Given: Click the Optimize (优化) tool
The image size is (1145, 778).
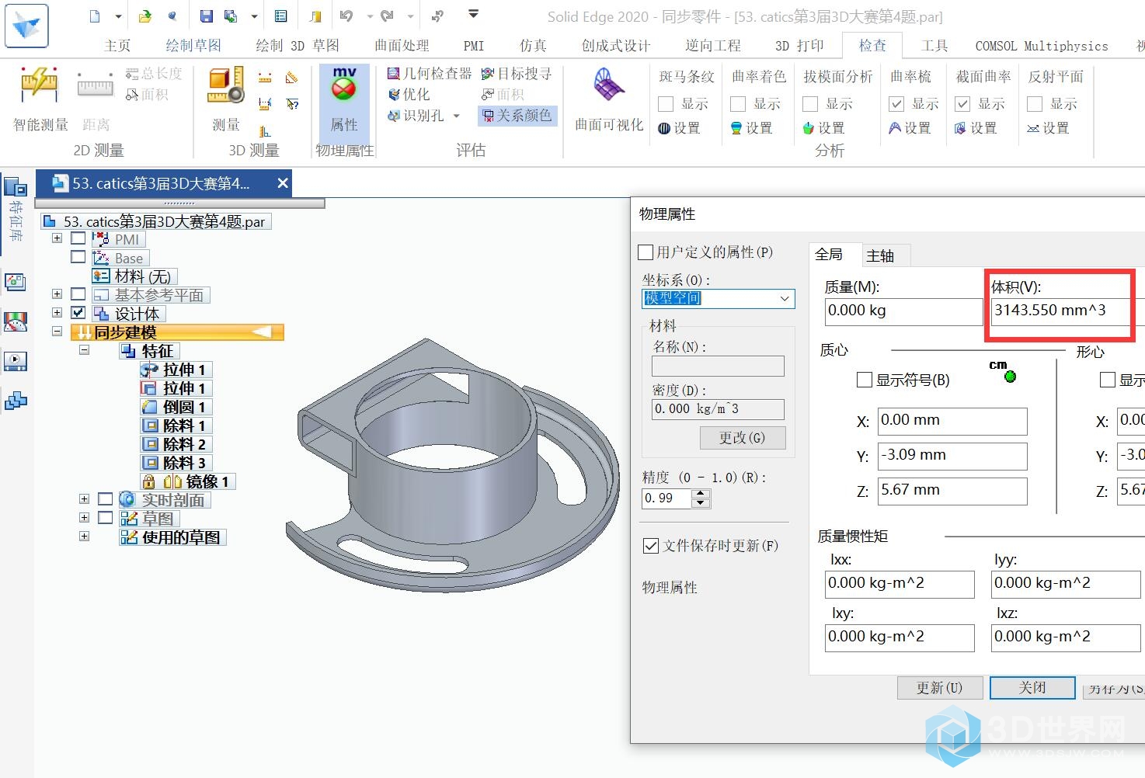Looking at the screenshot, I should point(409,94).
